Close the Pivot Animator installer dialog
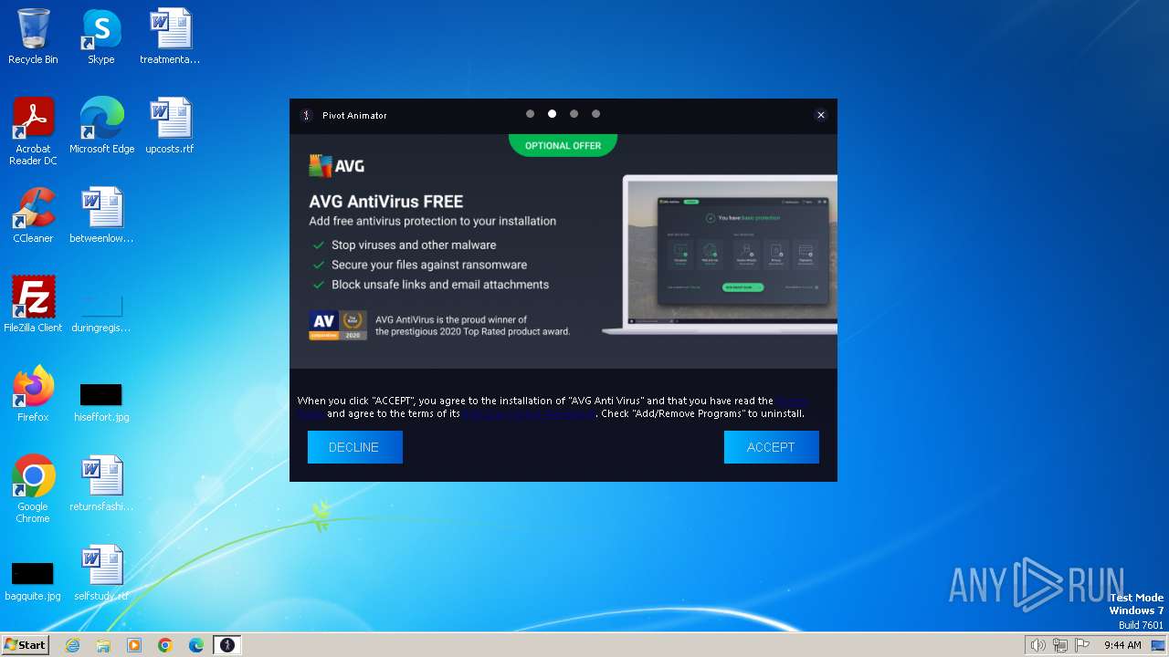Screen dimensions: 1169x657 [821, 115]
